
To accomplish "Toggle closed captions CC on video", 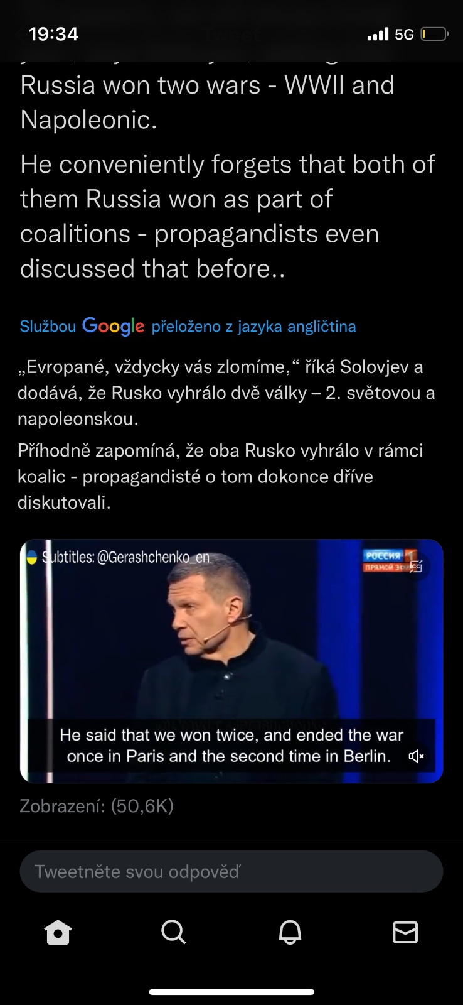I will point(416,566).
